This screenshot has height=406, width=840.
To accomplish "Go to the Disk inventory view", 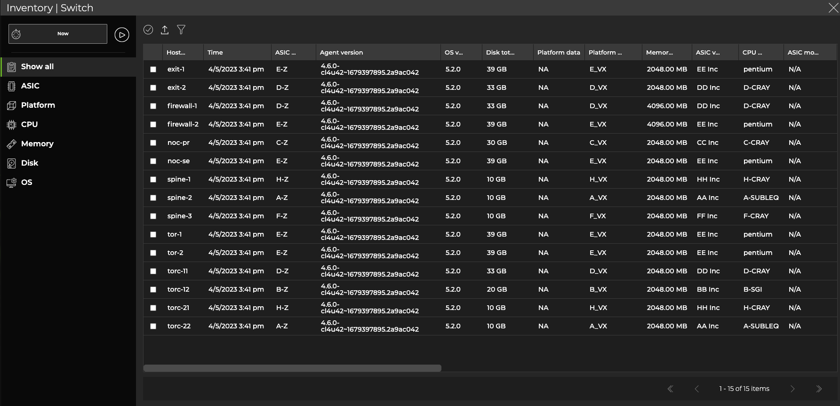I will (29, 163).
